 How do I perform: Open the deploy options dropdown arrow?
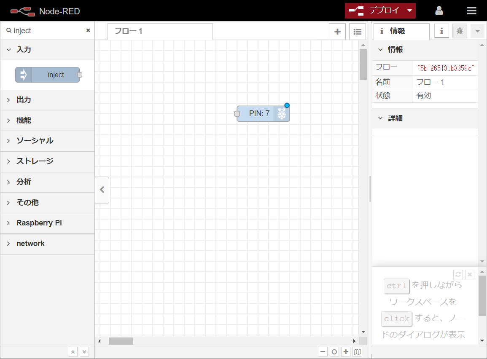coord(410,11)
